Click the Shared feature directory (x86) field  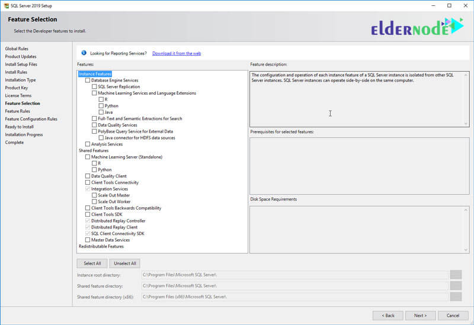tap(294, 297)
